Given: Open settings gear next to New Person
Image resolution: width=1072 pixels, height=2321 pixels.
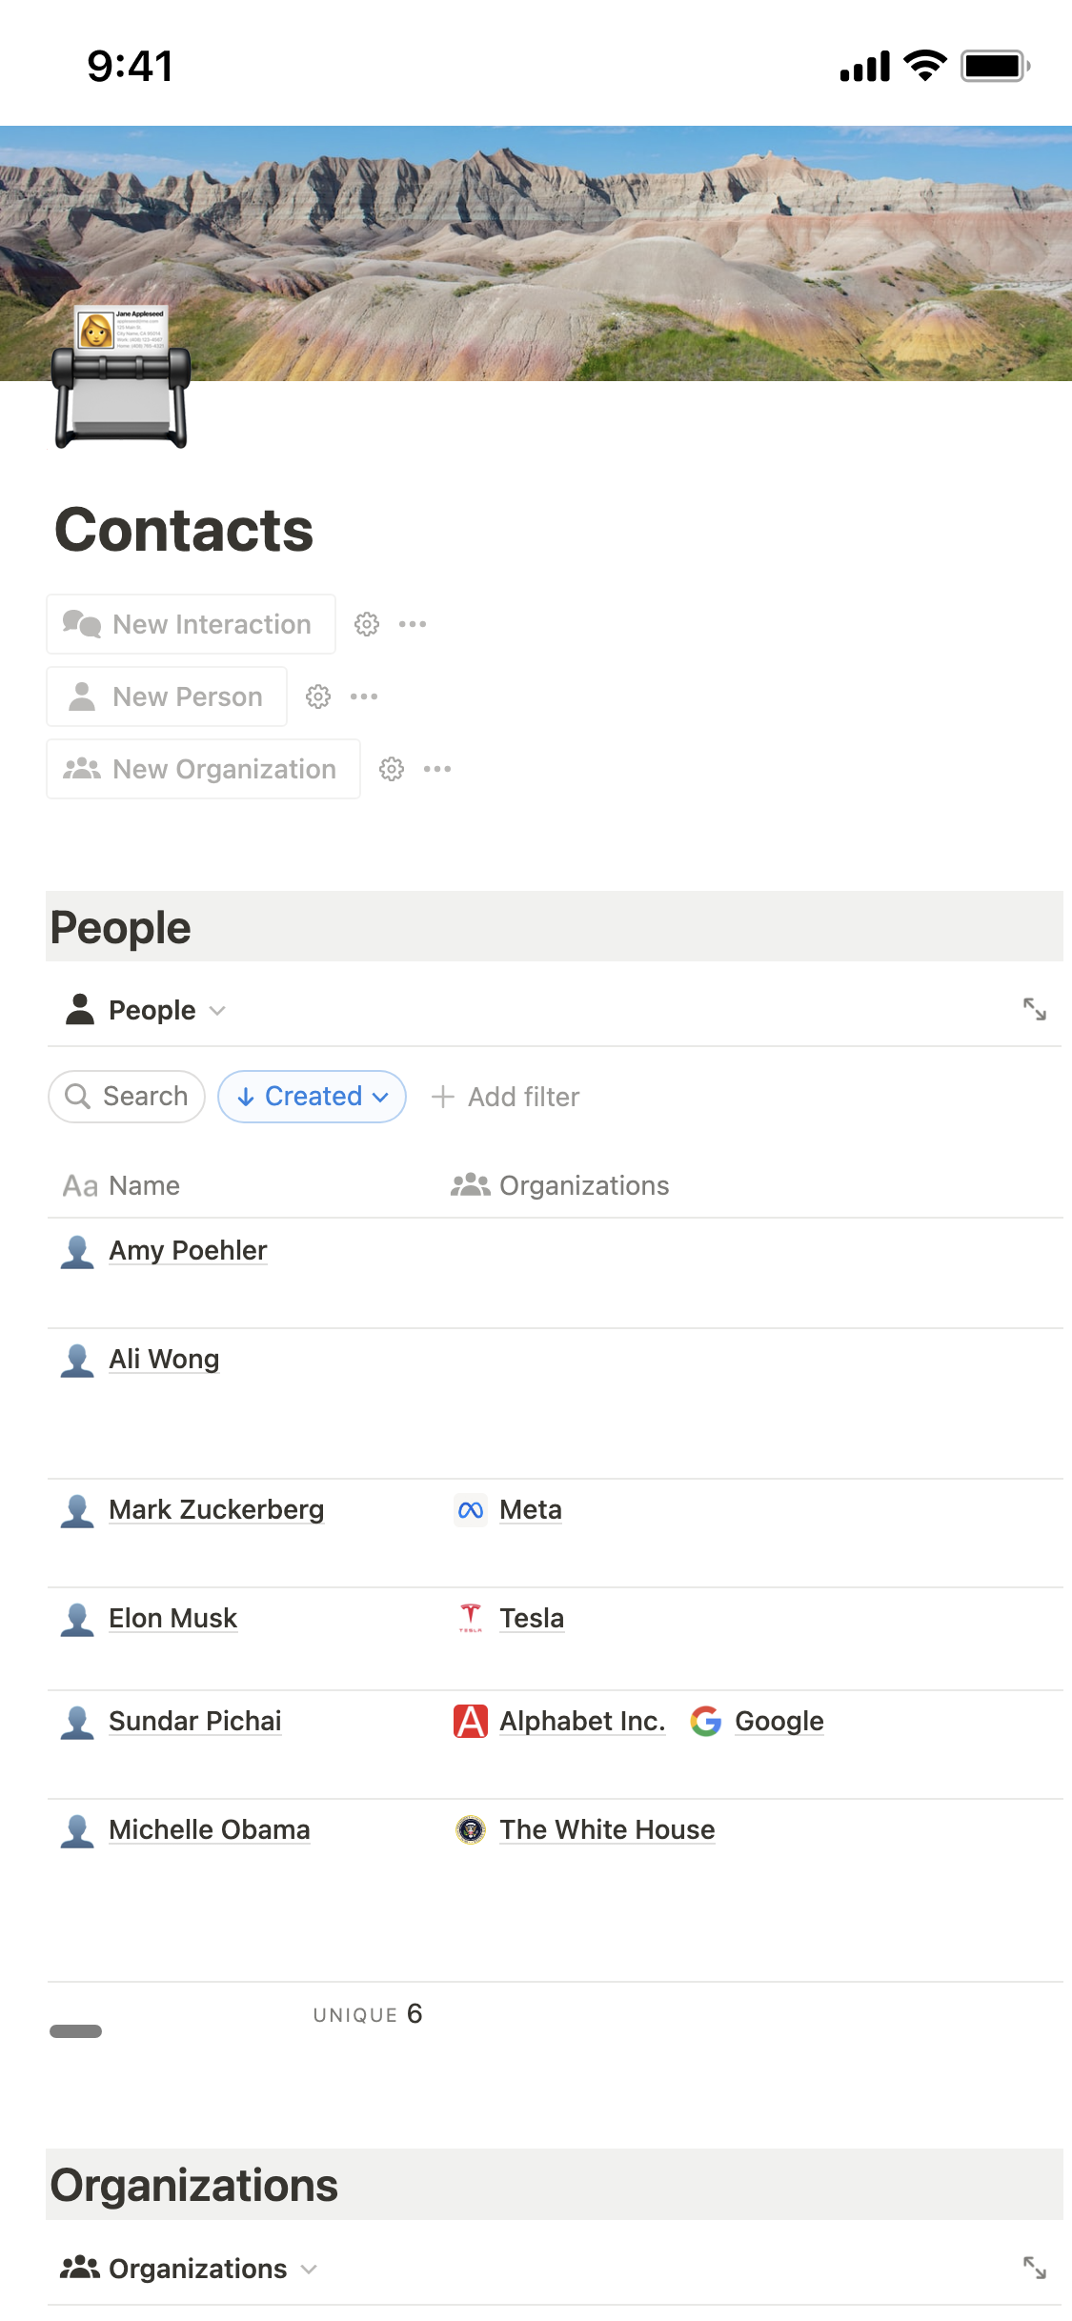Looking at the screenshot, I should pyautogui.click(x=318, y=696).
